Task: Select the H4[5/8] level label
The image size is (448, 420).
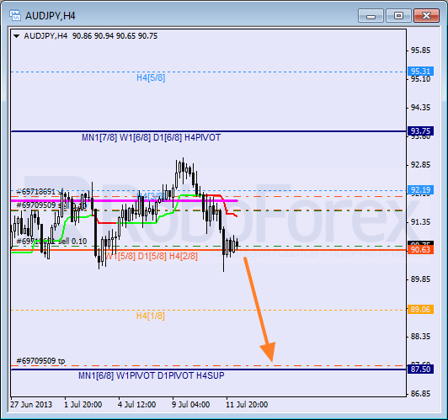Action: pyautogui.click(x=151, y=77)
